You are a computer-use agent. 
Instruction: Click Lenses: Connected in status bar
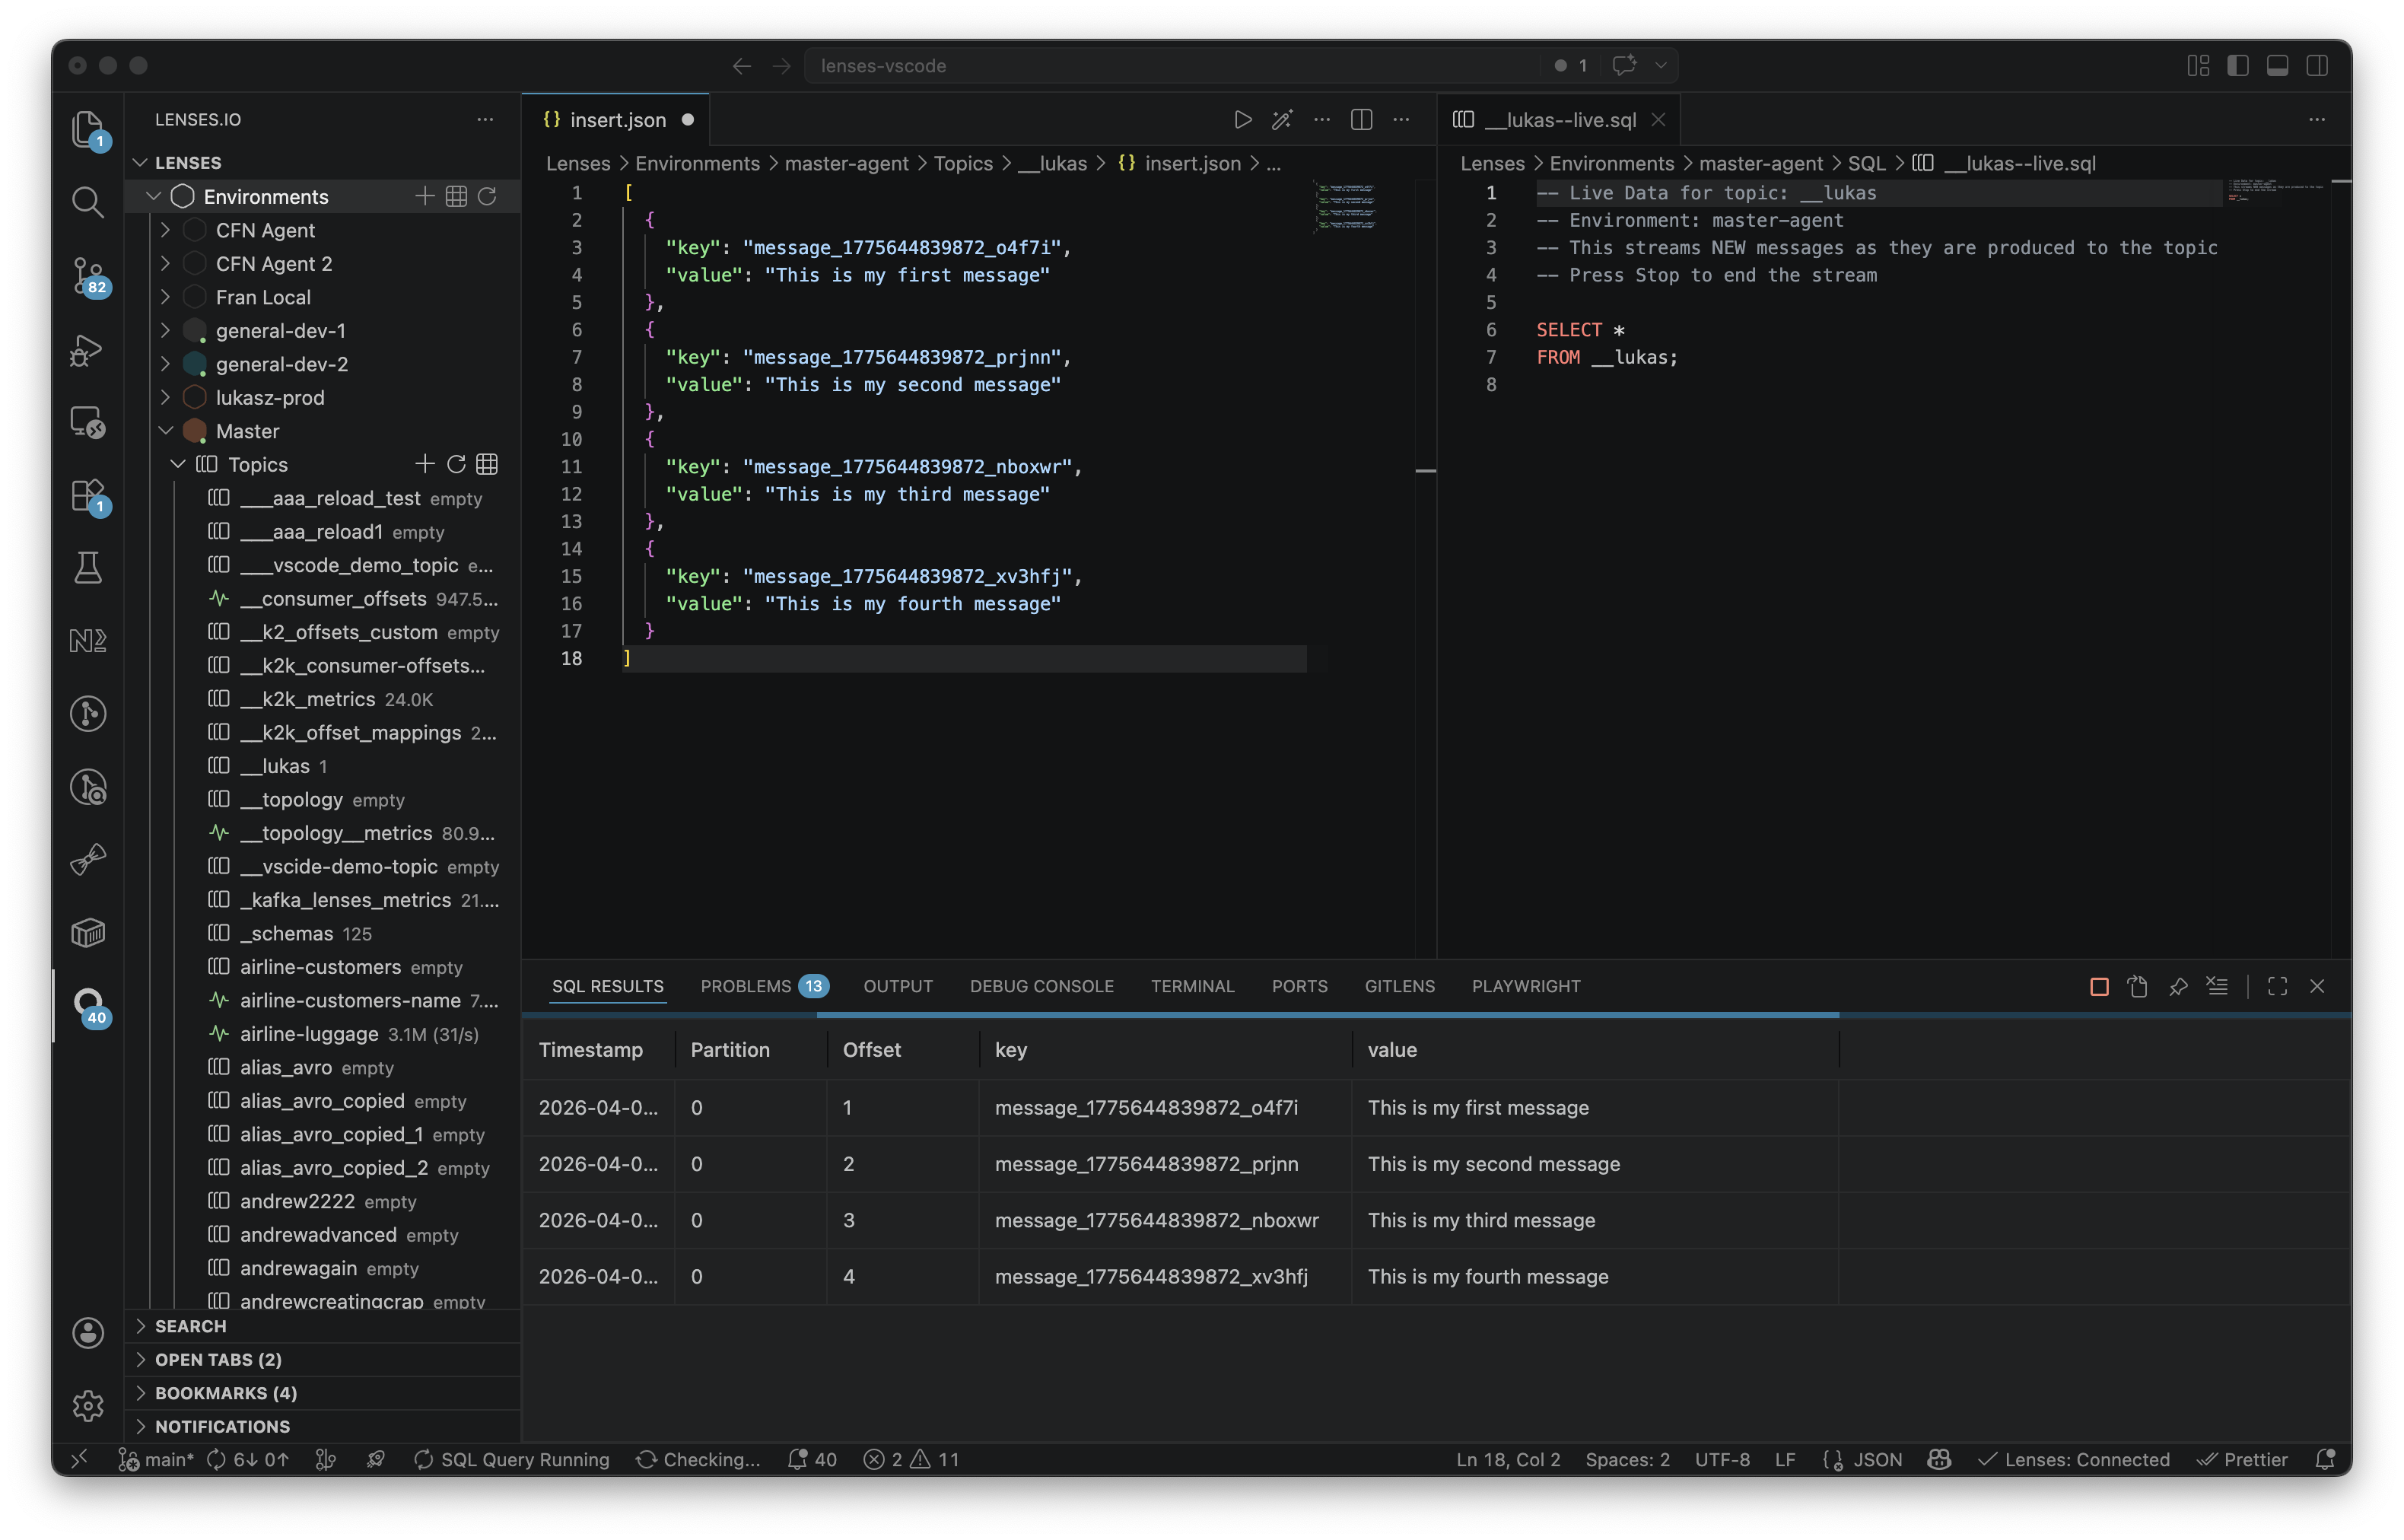tap(2074, 1460)
